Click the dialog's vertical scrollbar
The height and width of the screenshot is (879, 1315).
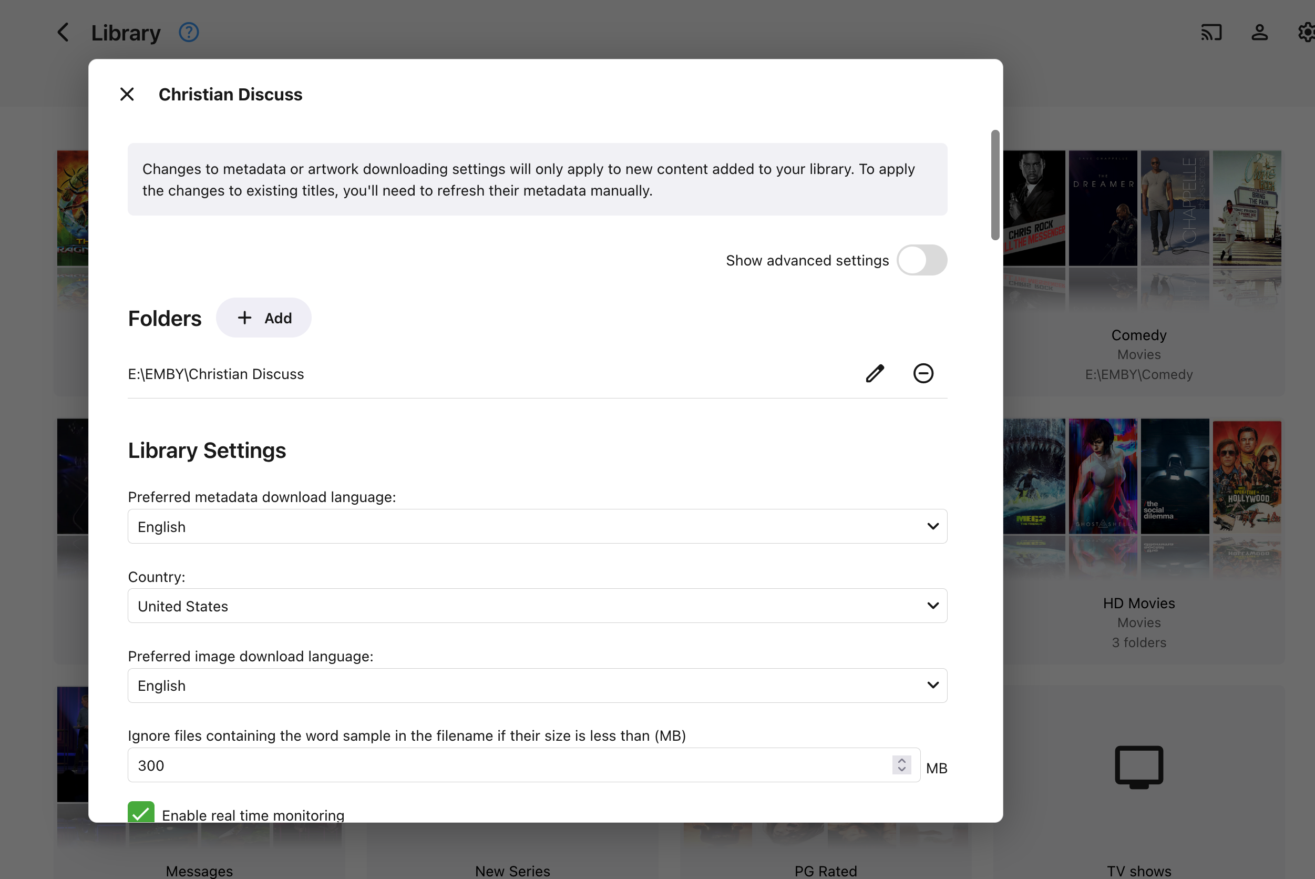[995, 185]
